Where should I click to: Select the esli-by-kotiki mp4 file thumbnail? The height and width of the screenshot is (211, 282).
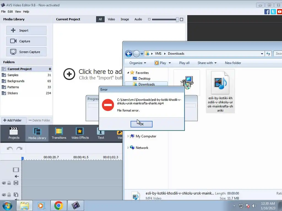[x=220, y=91]
